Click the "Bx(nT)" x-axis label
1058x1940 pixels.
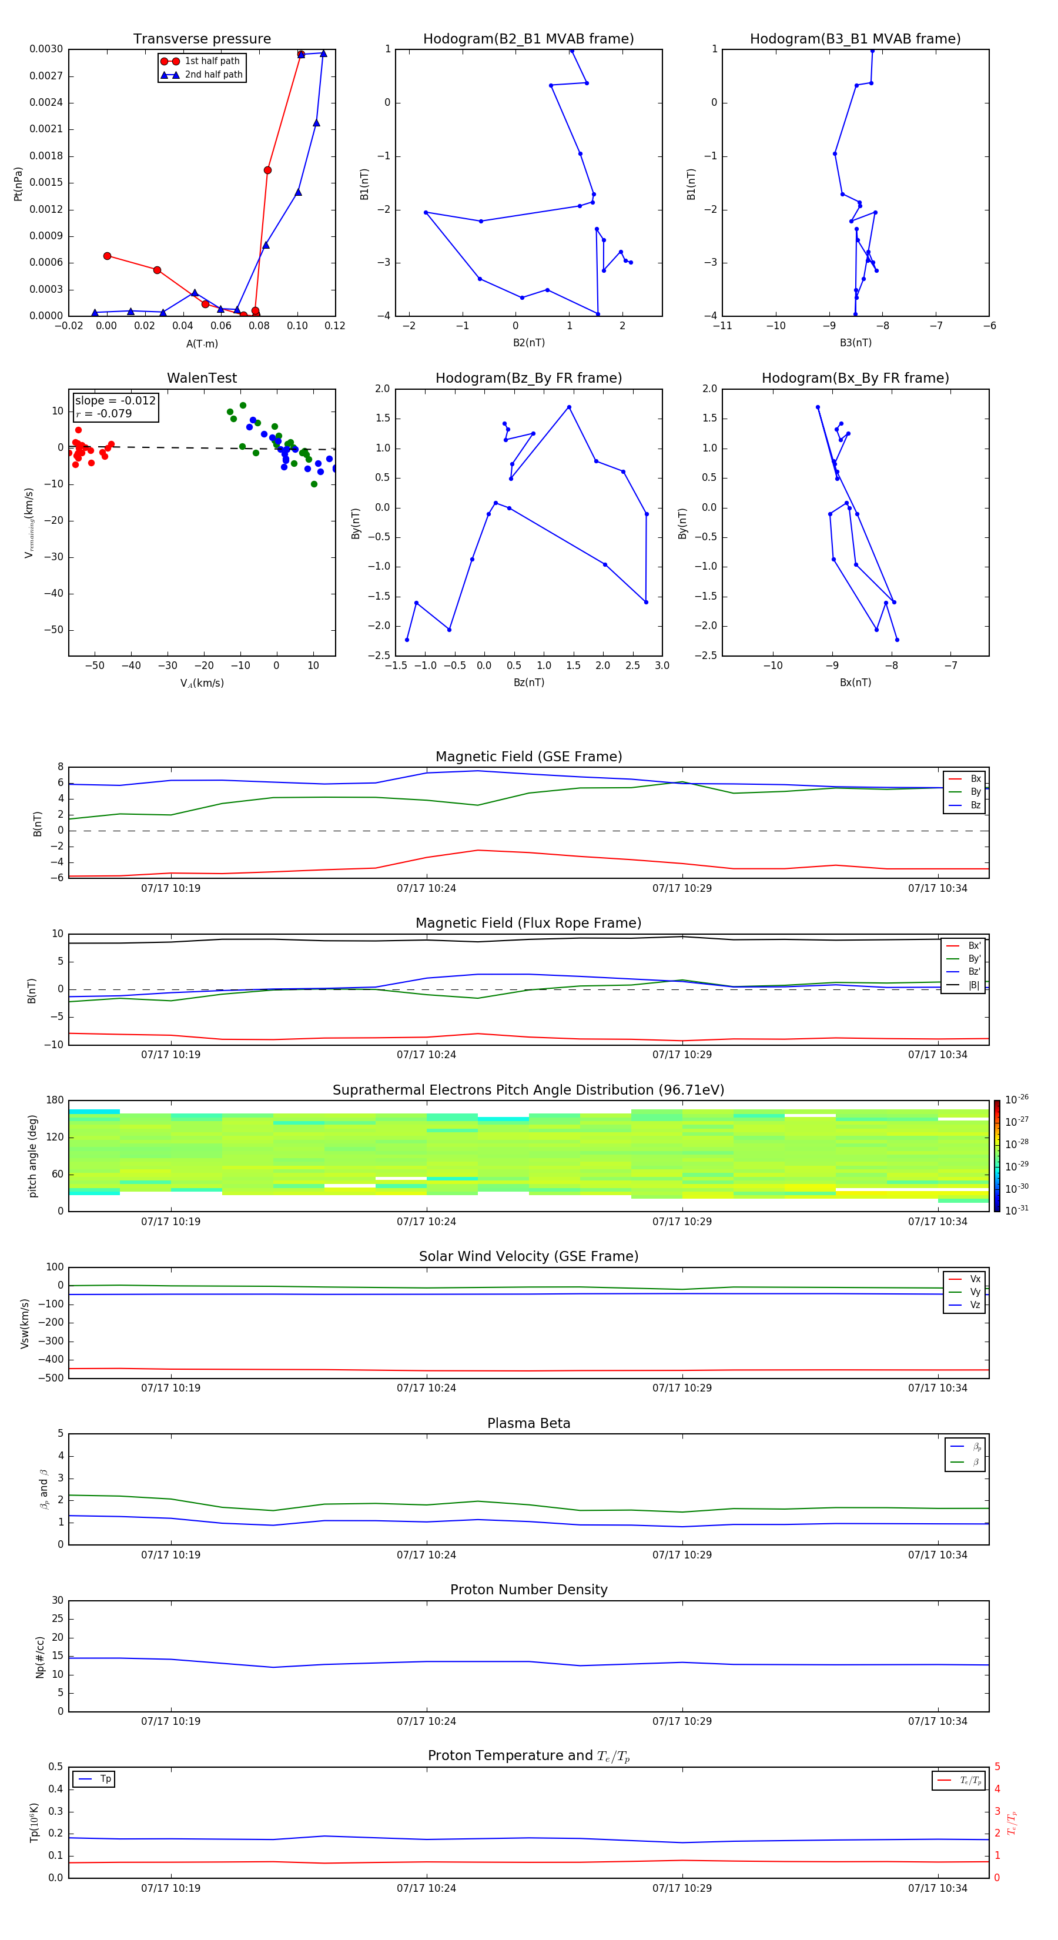click(855, 683)
